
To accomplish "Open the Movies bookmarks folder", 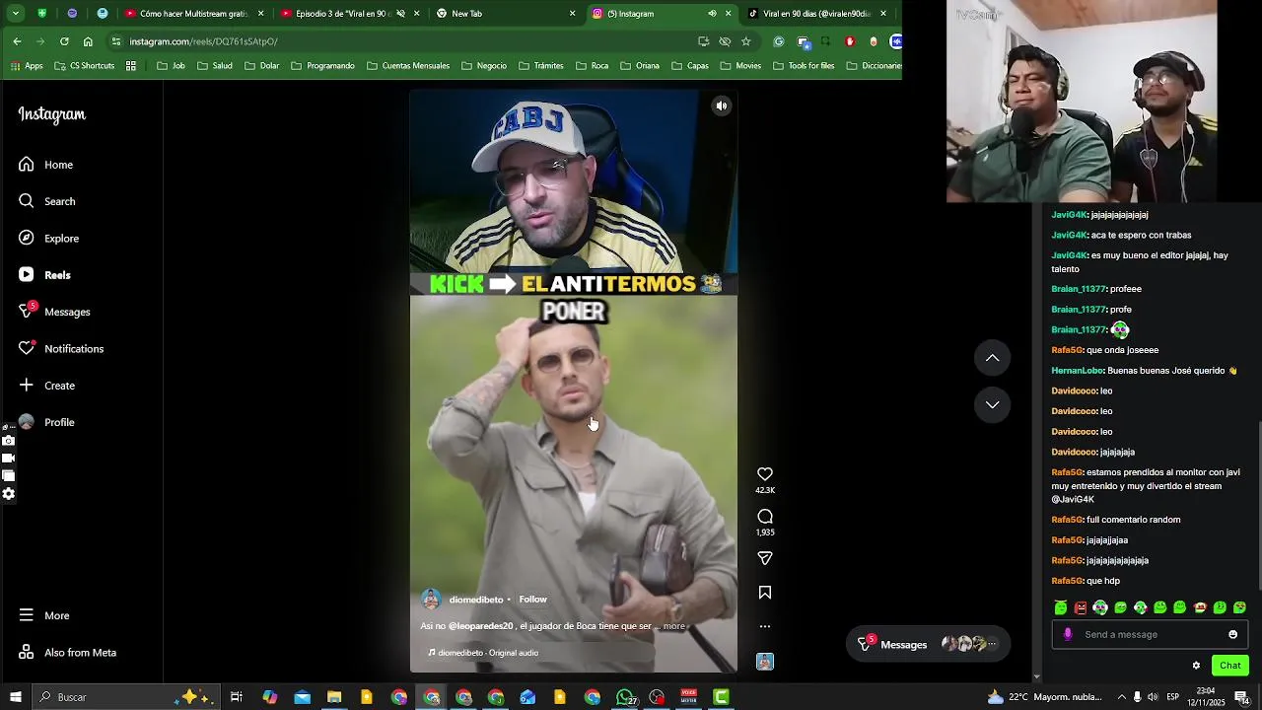I will pos(739,66).
